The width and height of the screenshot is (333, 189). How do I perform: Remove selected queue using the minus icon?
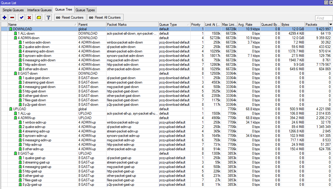tap(12, 17)
